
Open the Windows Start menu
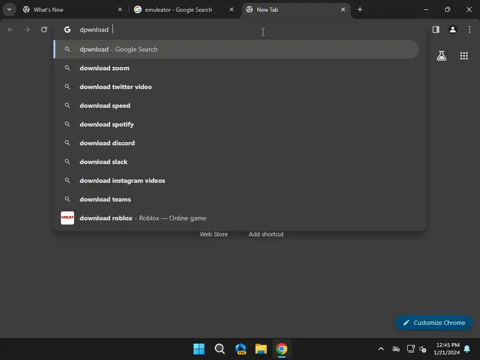pyautogui.click(x=199, y=349)
